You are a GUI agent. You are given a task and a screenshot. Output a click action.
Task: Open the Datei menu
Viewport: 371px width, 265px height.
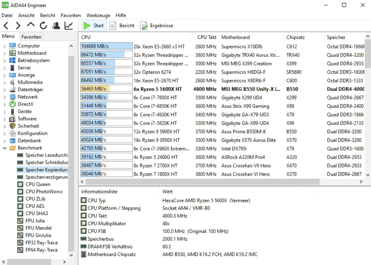coord(7,15)
